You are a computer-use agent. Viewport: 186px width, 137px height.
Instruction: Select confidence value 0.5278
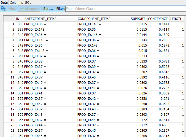[158, 67]
